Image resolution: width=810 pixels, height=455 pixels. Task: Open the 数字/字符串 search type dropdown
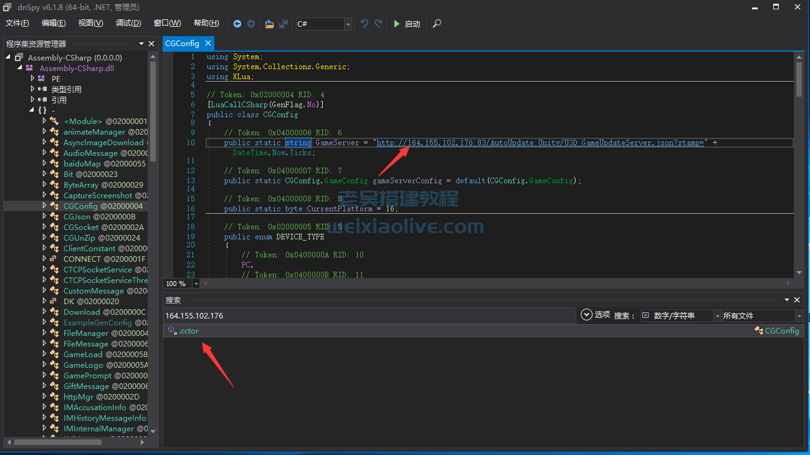coord(717,316)
